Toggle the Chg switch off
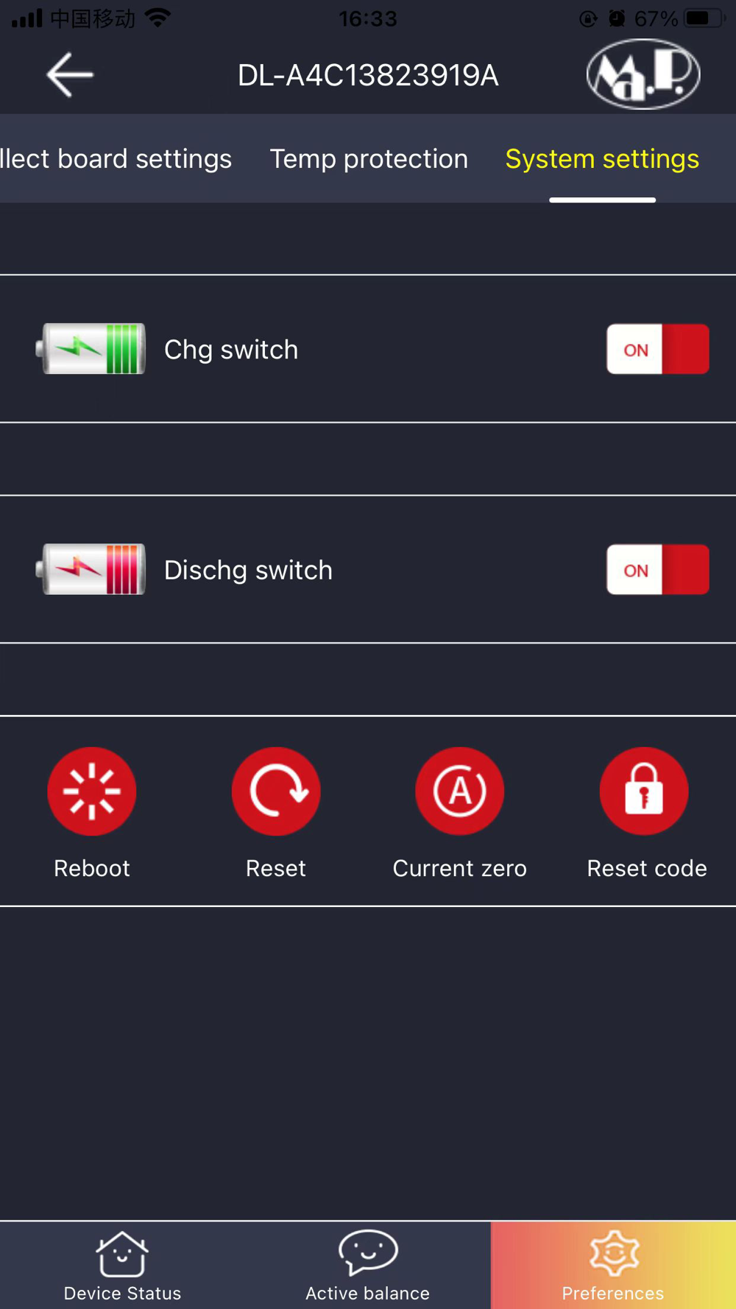Screen dimensions: 736x1309 pyautogui.click(x=658, y=349)
